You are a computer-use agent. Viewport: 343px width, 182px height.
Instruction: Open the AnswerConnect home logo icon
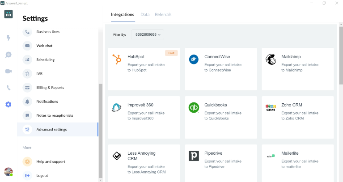click(8, 14)
